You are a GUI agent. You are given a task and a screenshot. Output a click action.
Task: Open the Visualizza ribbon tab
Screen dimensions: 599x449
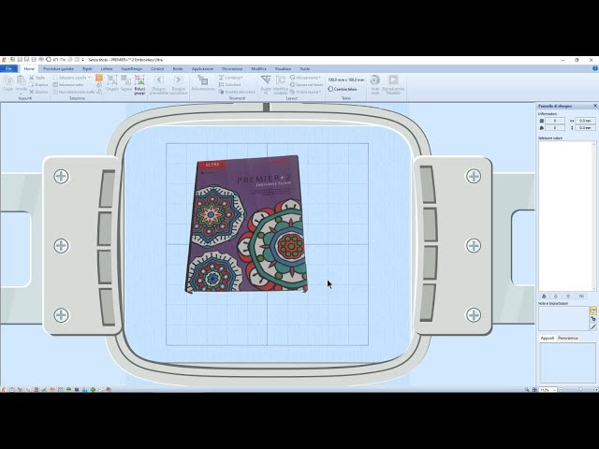click(283, 69)
